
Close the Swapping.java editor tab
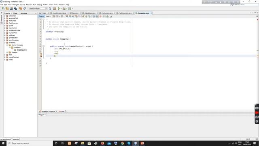[x=151, y=13]
